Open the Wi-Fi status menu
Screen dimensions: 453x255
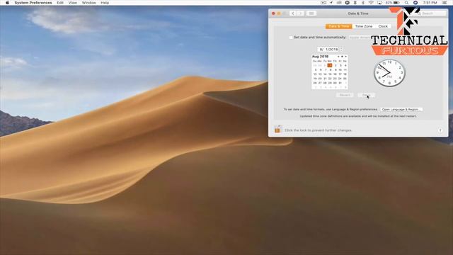(371, 3)
